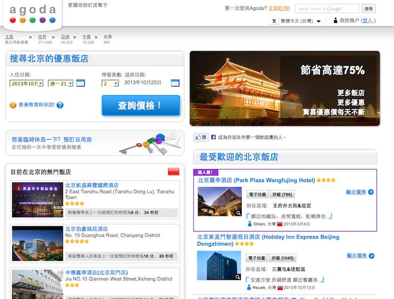Click the 立即註冊 register link
The height and width of the screenshot is (299, 394).
pos(279,8)
